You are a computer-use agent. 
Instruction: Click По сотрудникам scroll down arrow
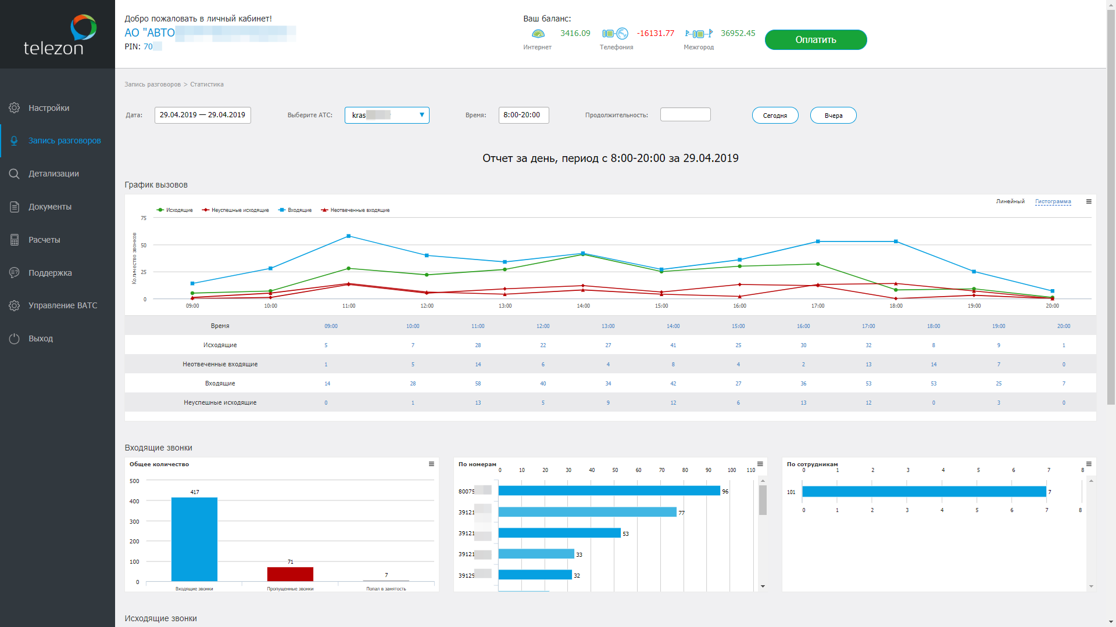(x=1091, y=586)
